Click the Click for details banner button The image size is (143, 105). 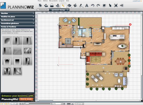[x=26, y=99]
